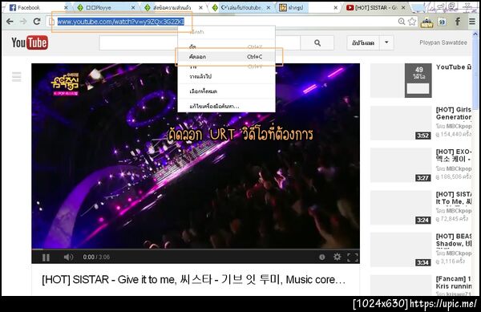Expand the dropdown arrow beside the upload button
The width and height of the screenshot is (481, 312).
386,43
